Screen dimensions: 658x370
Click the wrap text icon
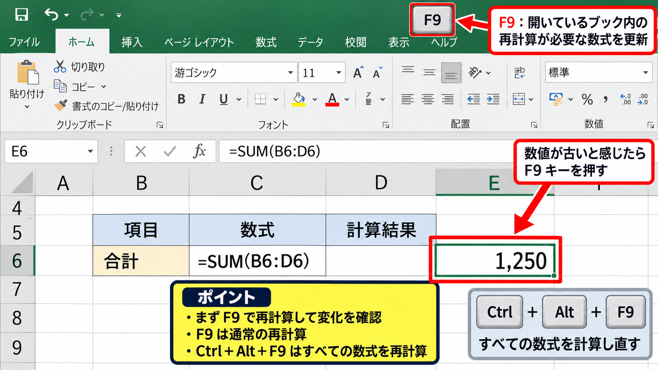(x=519, y=72)
